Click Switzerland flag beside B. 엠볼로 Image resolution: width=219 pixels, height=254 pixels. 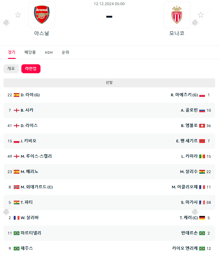click(202, 126)
